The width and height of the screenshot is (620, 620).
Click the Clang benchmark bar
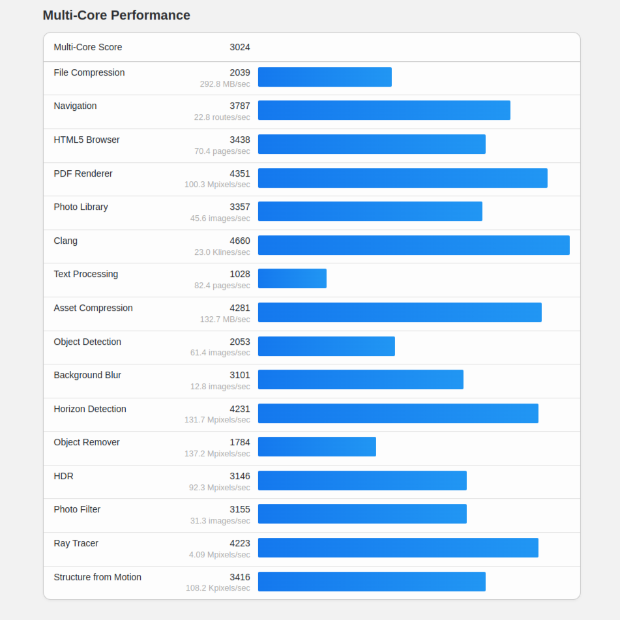point(413,245)
